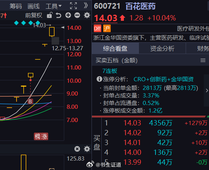This screenshot has height=170, width=209.
Task: Click the 125.83 volume axis value
Action: pos(75,159)
